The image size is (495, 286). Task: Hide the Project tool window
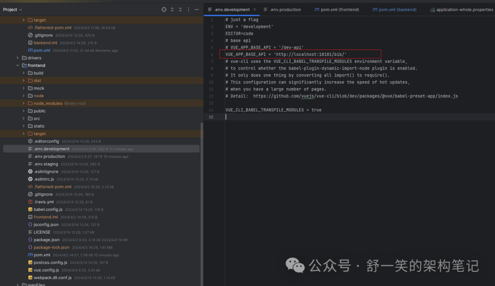pyautogui.click(x=197, y=10)
